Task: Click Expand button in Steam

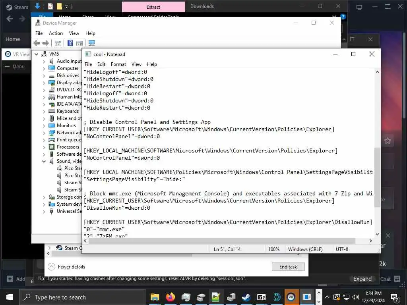Action: pos(362,279)
